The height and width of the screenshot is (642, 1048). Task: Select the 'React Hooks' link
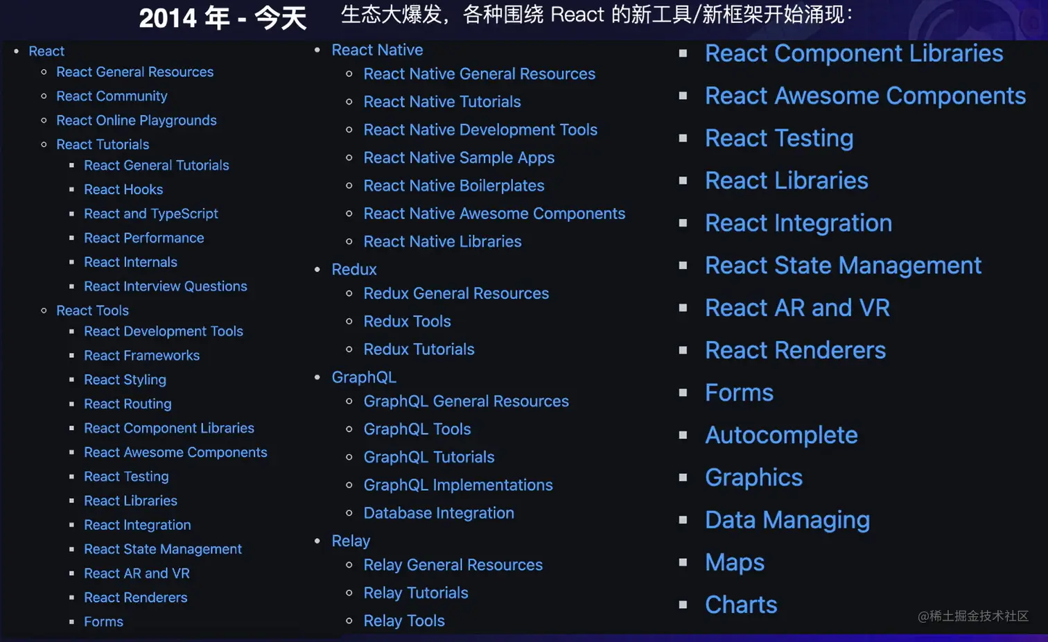[123, 190]
